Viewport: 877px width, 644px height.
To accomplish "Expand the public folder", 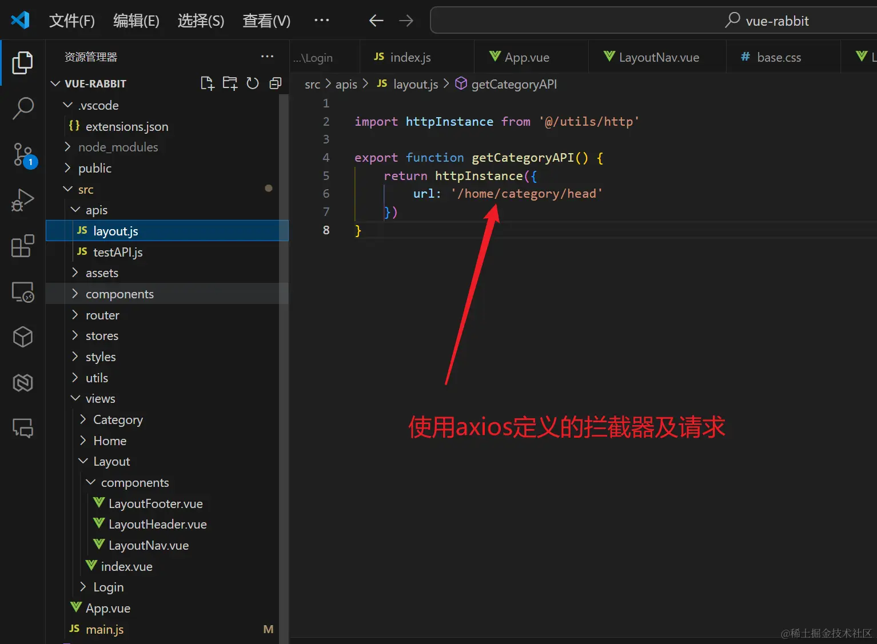I will coord(67,168).
